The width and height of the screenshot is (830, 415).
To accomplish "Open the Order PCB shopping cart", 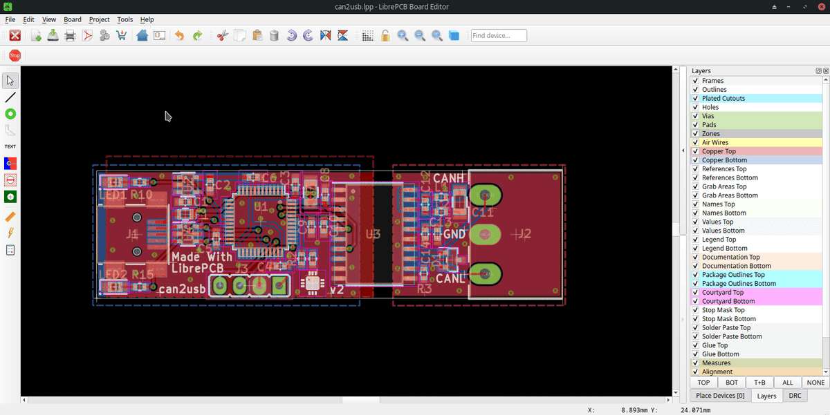I will click(122, 35).
